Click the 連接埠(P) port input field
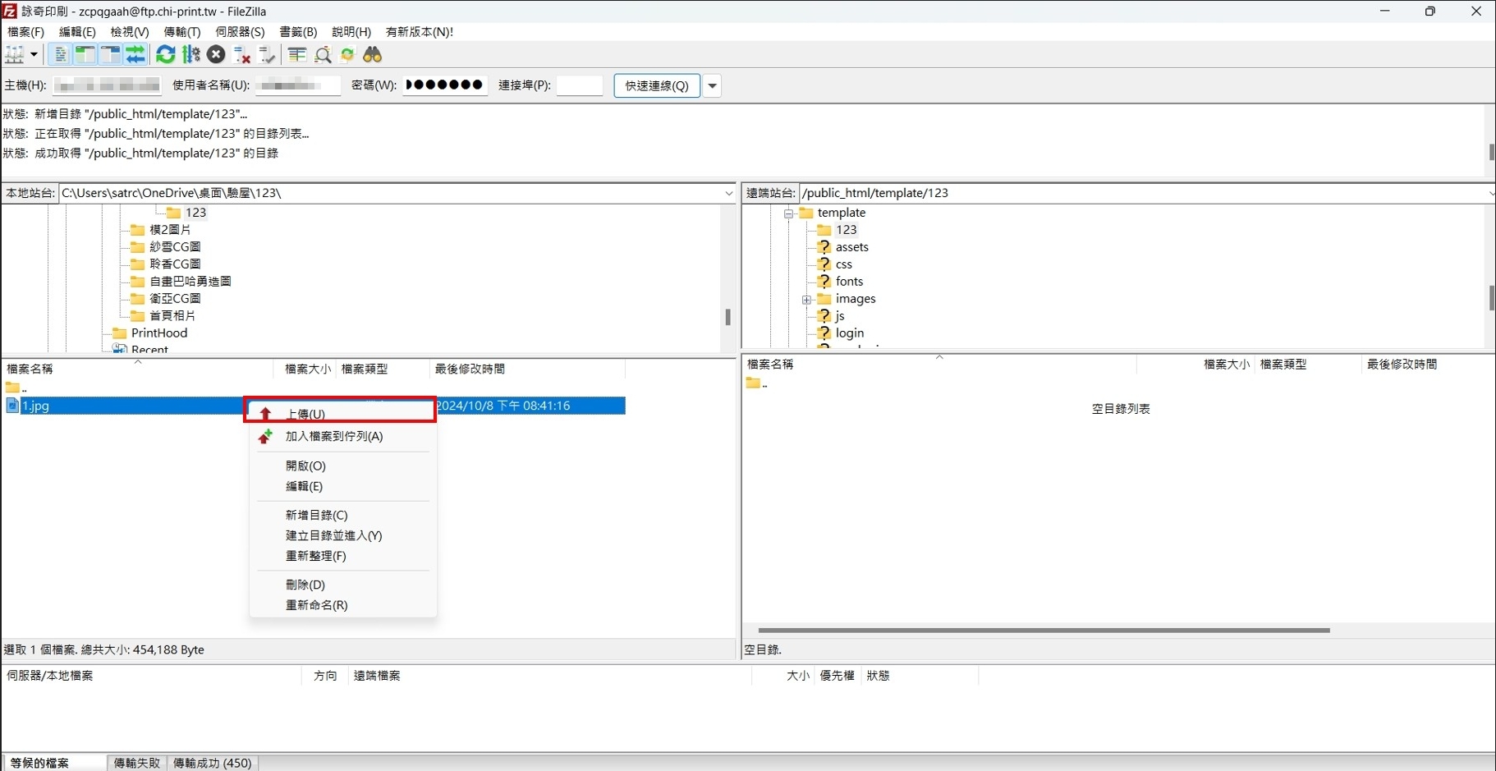The width and height of the screenshot is (1496, 771). coord(580,85)
